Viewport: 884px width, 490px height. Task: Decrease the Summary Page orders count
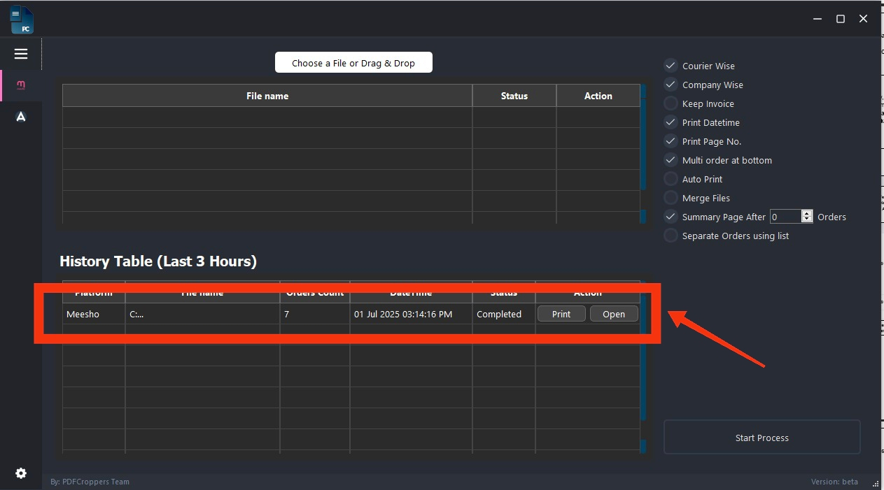807,219
